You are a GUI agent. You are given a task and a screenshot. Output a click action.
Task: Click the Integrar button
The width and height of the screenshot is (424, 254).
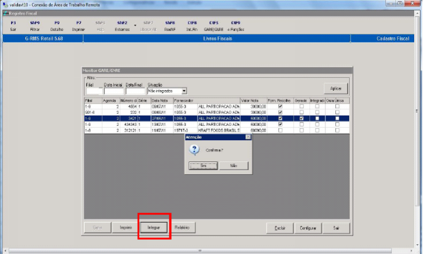pyautogui.click(x=154, y=228)
